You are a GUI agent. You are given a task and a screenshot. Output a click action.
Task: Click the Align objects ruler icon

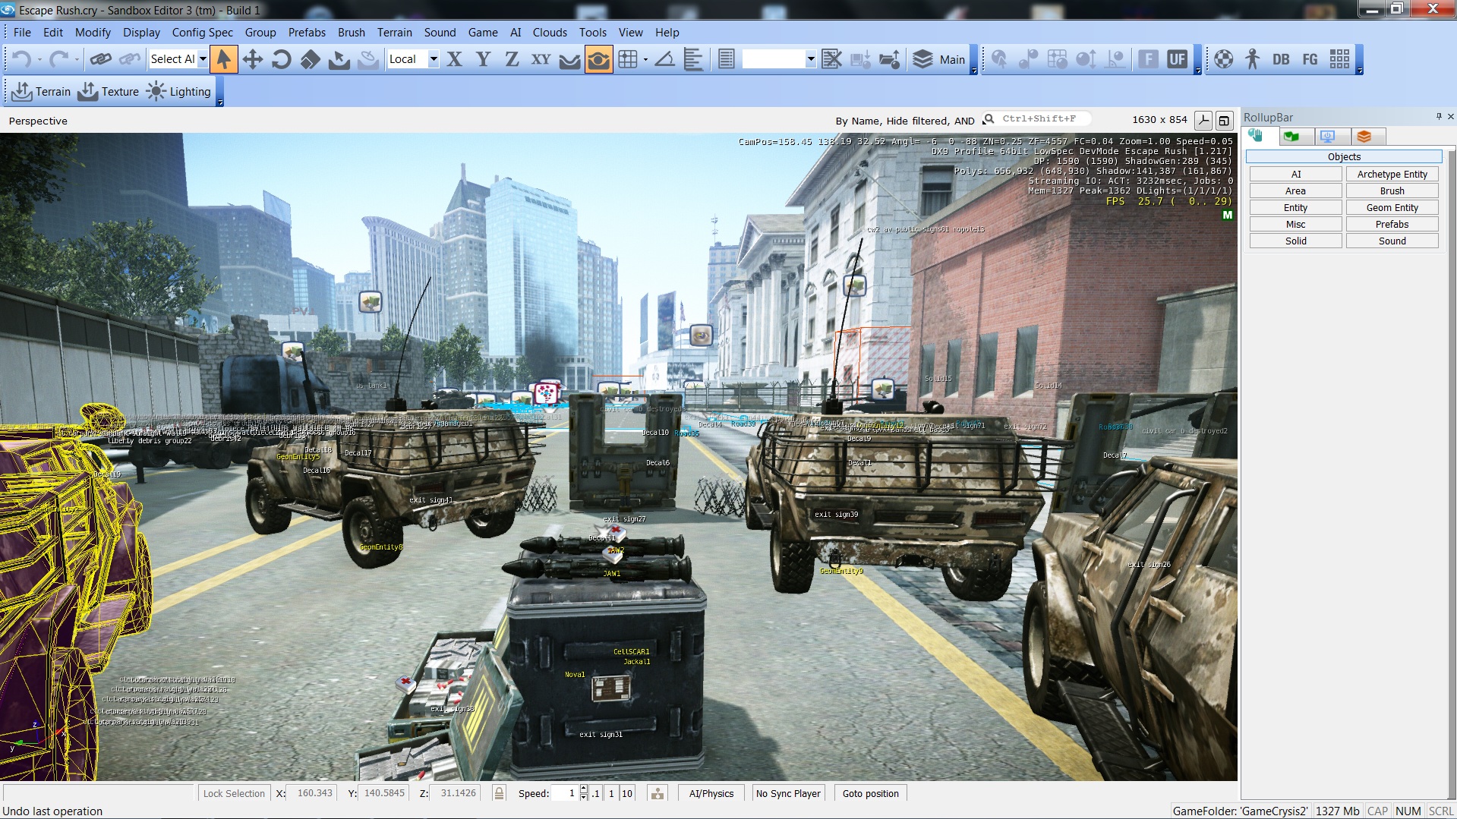pos(693,59)
